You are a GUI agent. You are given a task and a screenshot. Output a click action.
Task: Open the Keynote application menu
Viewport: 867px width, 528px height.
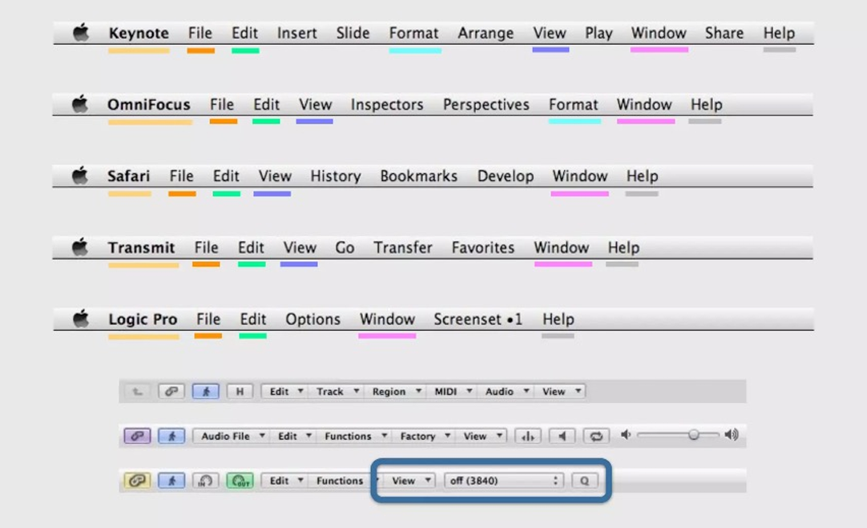[x=139, y=33]
